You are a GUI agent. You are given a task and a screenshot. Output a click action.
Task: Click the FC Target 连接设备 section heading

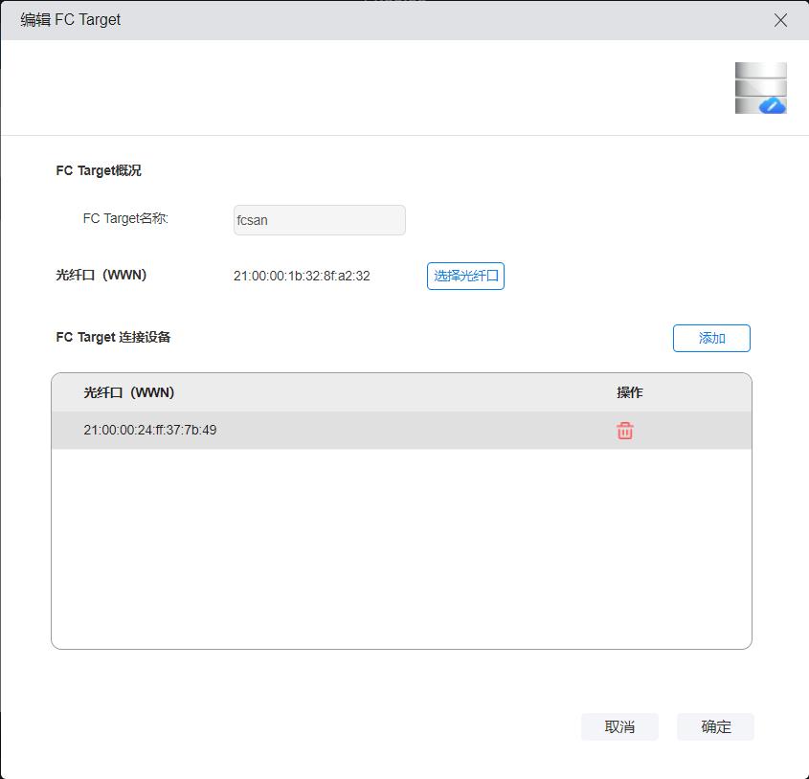click(x=113, y=337)
